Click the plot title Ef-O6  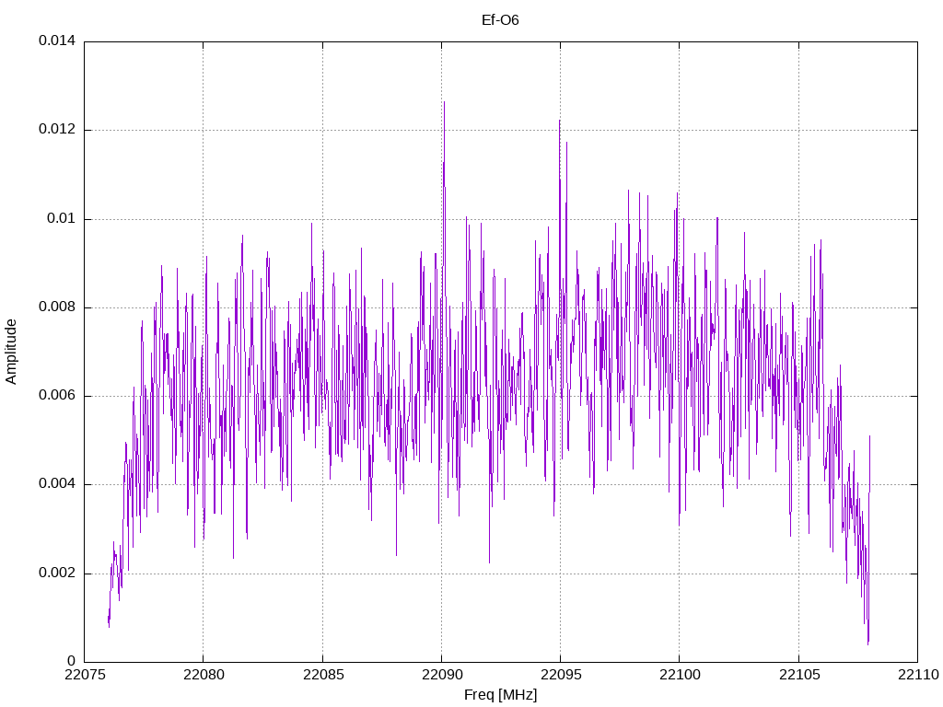(500, 20)
